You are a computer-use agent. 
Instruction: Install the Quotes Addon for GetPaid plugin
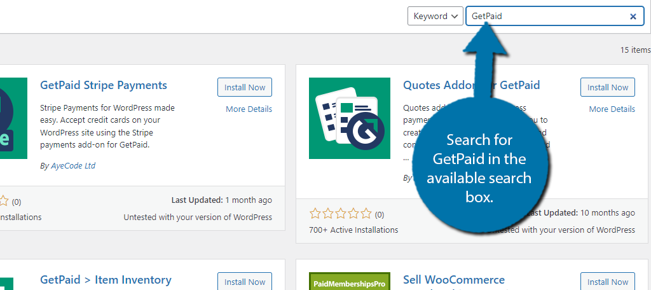pyautogui.click(x=608, y=87)
